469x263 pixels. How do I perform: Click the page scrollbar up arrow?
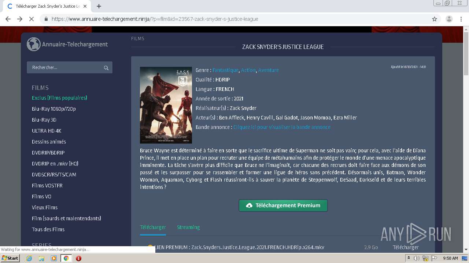(x=466, y=29)
